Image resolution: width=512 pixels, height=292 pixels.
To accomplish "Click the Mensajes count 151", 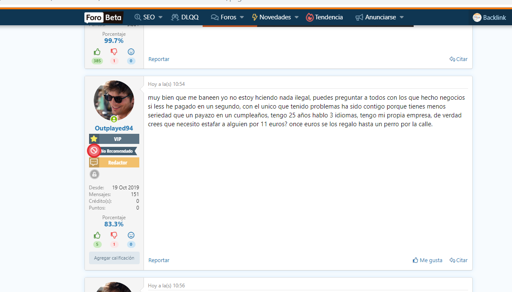I will tap(135, 194).
